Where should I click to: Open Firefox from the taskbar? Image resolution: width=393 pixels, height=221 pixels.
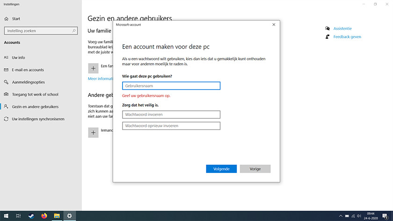44,216
